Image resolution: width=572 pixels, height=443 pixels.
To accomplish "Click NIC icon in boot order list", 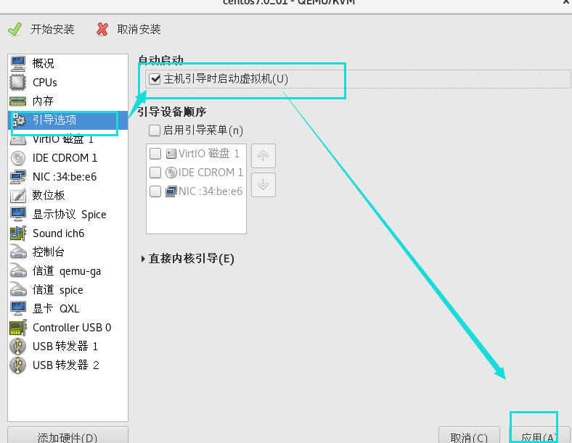I will (171, 191).
